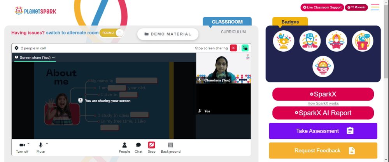
Task: Mute the microphone
Action: 40,148
